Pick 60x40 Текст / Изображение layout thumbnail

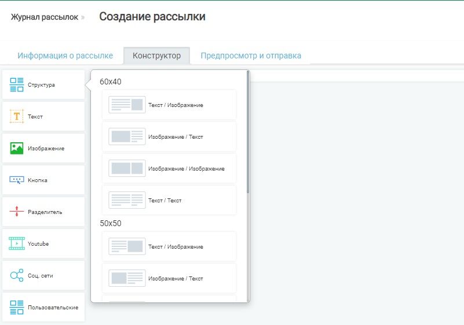127,105
